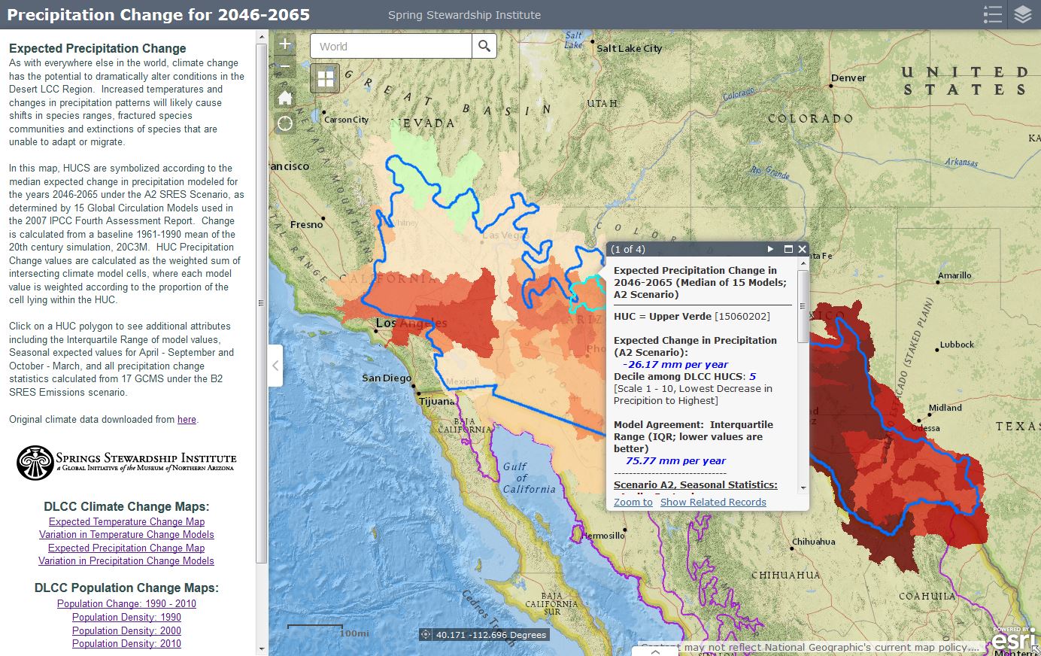Show next feature in popup with arrow

(770, 249)
